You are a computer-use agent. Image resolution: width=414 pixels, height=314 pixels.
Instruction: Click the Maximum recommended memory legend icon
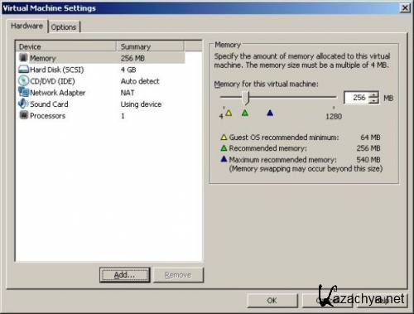(224, 159)
